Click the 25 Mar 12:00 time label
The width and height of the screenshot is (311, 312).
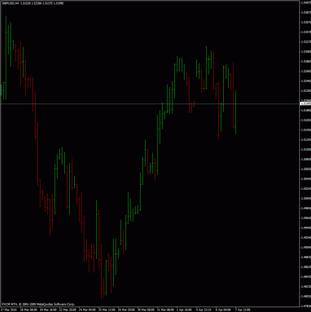pos(107,310)
